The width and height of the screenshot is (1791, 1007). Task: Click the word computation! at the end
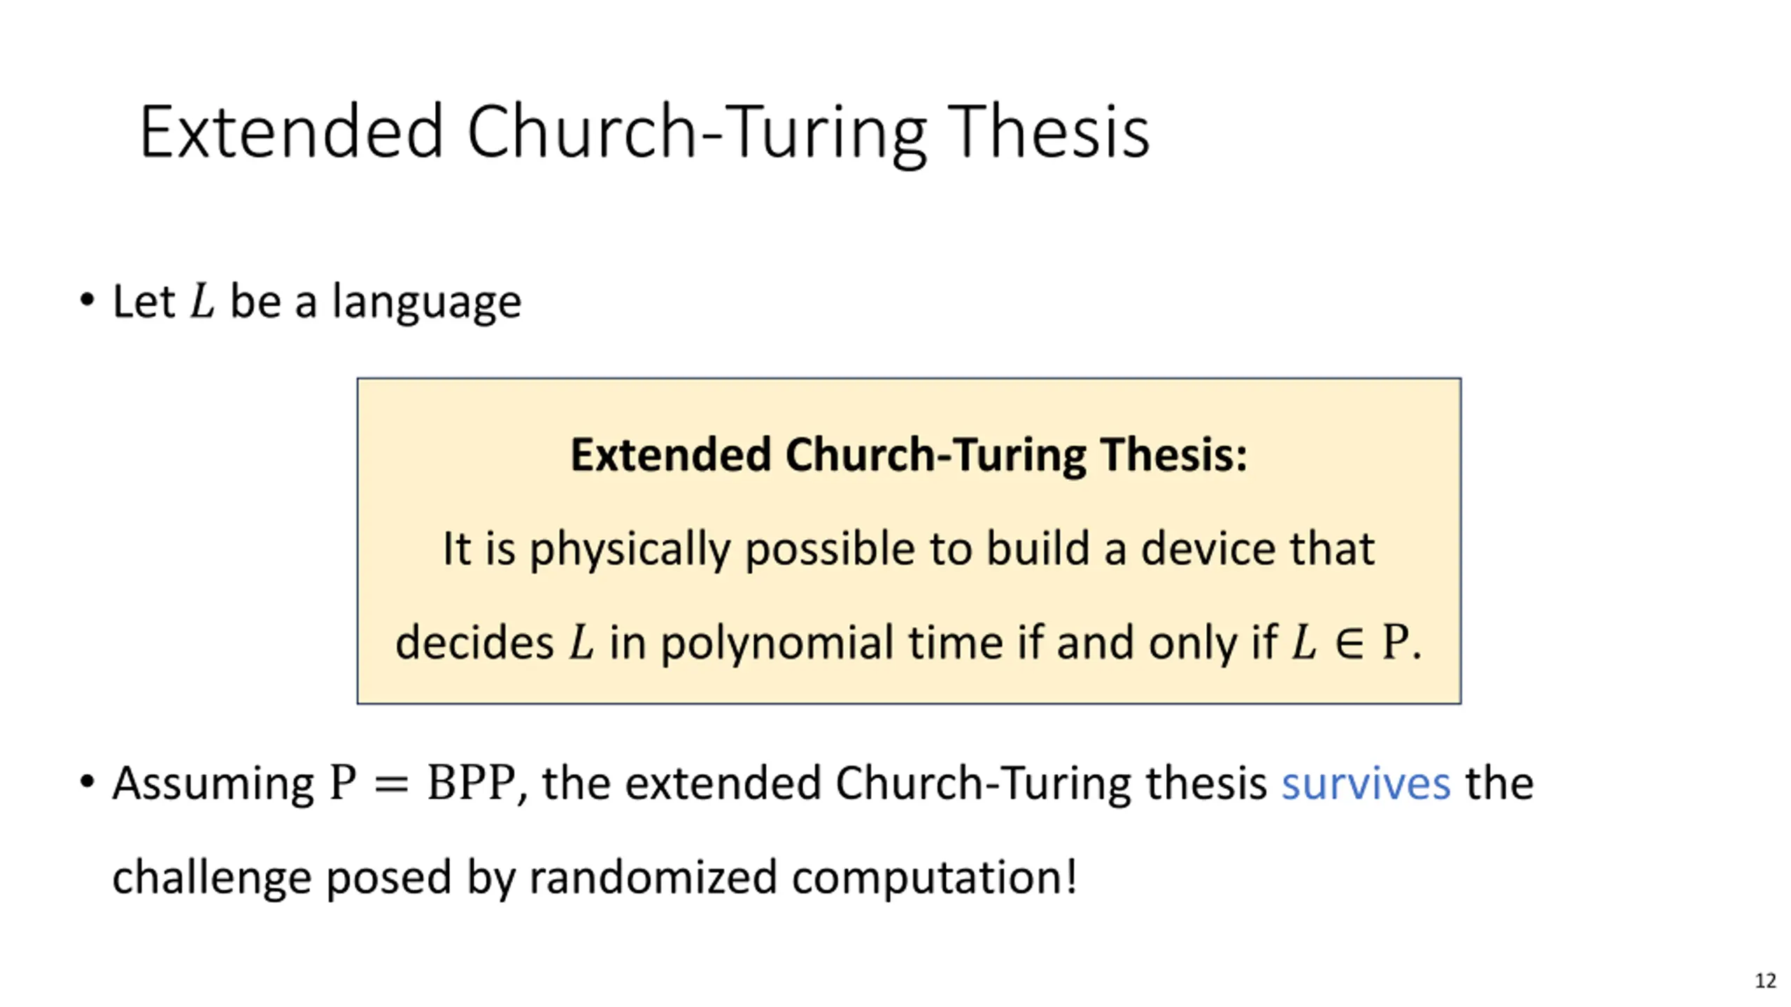(x=934, y=877)
